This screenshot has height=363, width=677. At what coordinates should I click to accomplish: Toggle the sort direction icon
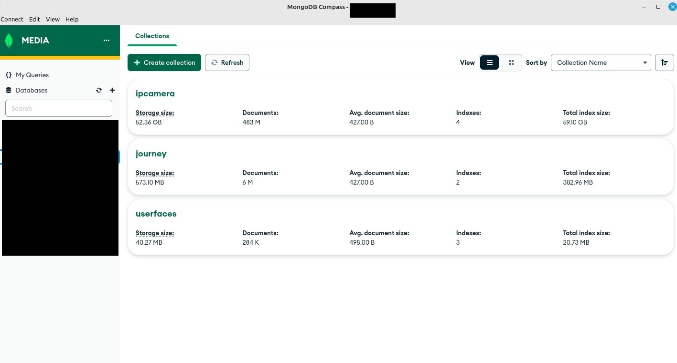664,62
